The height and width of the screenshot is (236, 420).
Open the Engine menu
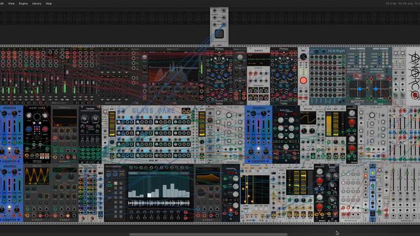point(24,3)
